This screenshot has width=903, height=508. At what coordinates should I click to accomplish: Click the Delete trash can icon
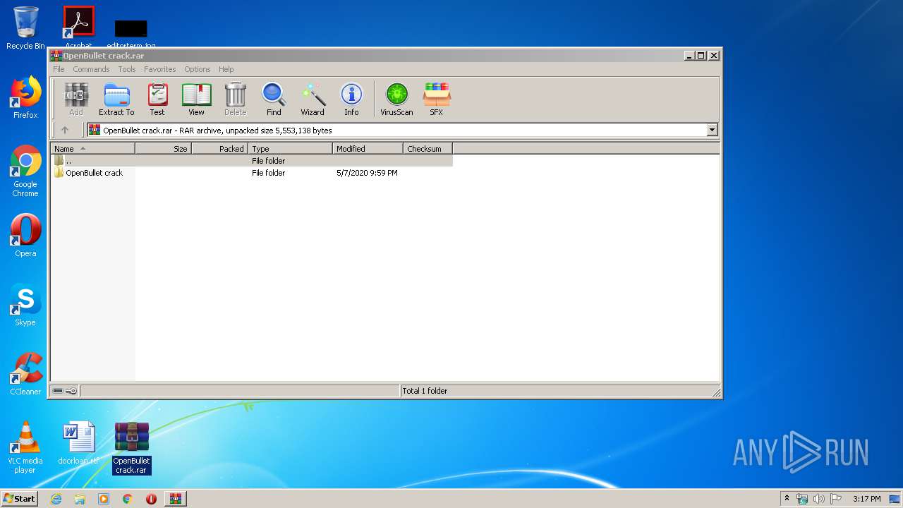point(235,99)
